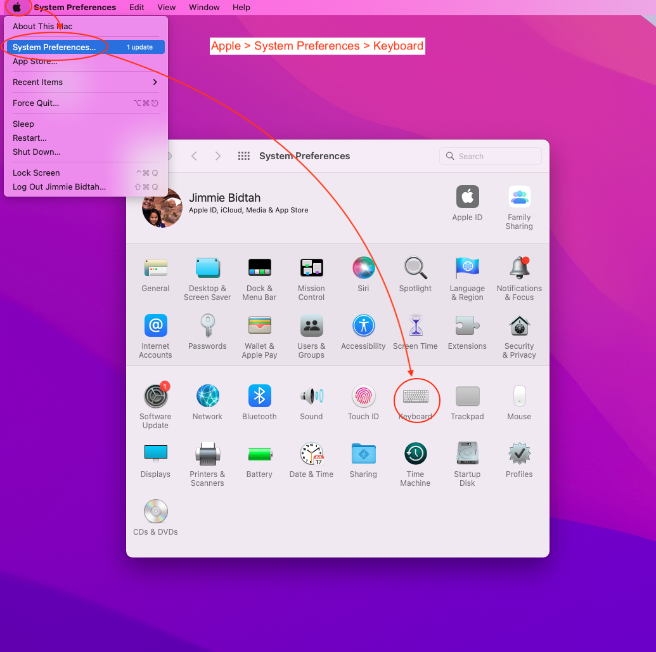
Task: Open Touch ID preferences
Action: pyautogui.click(x=363, y=402)
